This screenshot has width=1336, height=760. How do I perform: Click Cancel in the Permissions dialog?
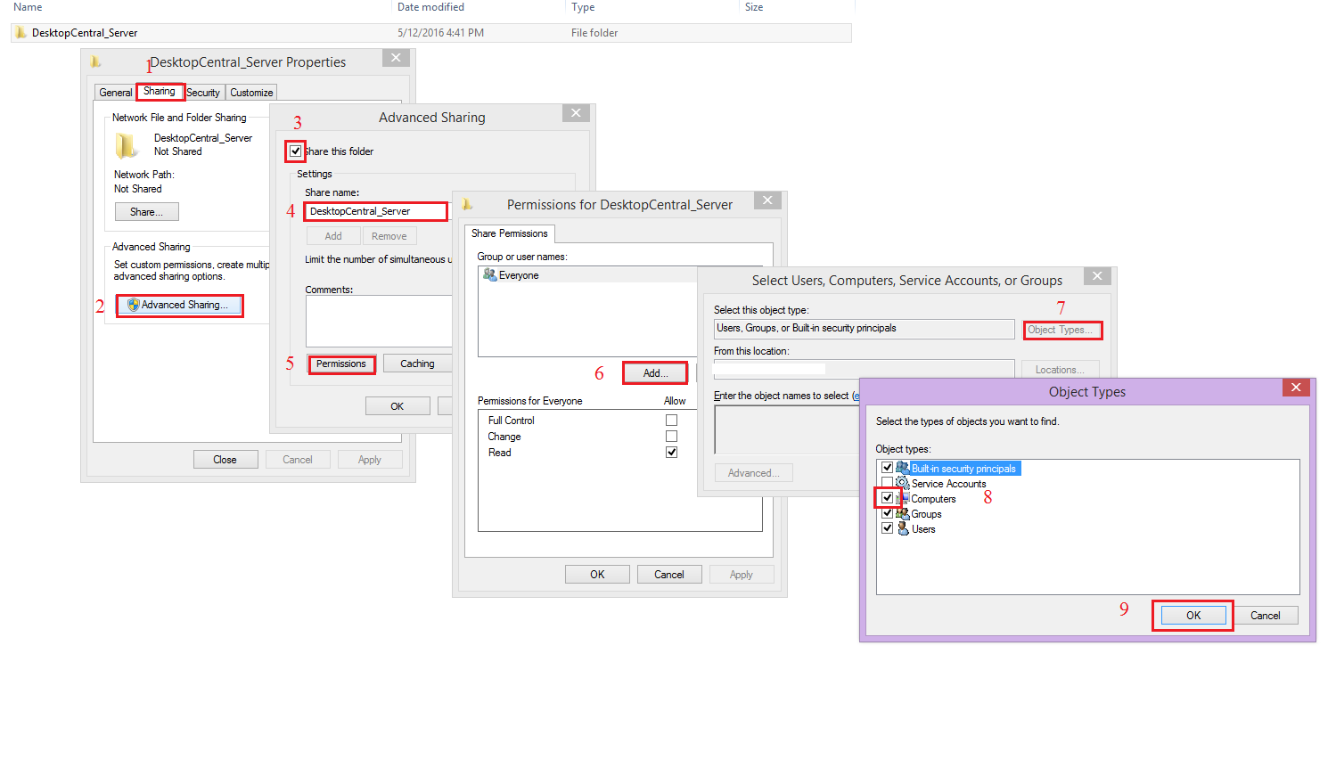[x=669, y=575]
